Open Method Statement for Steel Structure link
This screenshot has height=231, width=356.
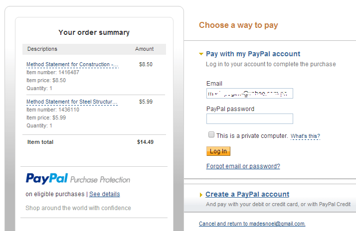[x=72, y=102]
